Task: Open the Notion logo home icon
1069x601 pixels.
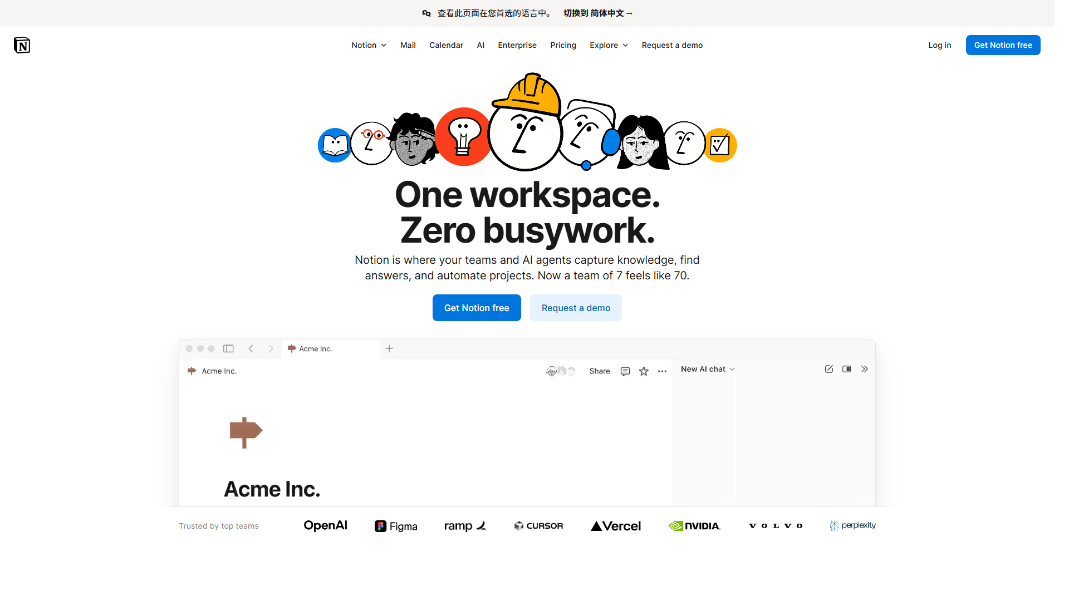Action: pyautogui.click(x=22, y=45)
